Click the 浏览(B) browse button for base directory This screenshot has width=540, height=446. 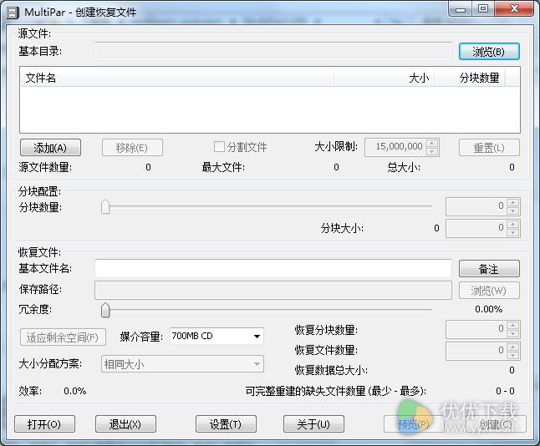pyautogui.click(x=489, y=52)
